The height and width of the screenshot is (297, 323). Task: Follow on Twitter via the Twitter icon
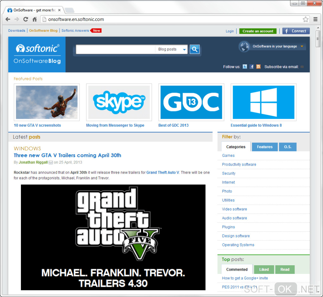click(245, 67)
